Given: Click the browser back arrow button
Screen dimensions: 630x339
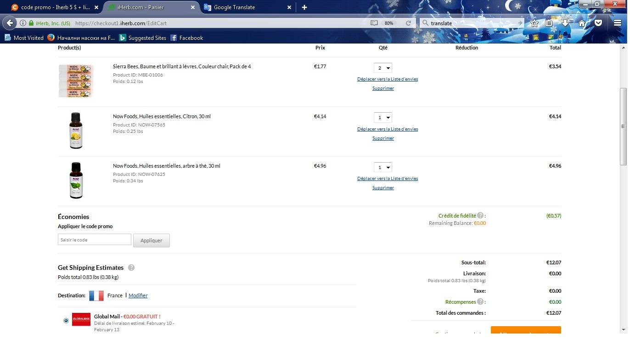Looking at the screenshot, I should [x=10, y=23].
